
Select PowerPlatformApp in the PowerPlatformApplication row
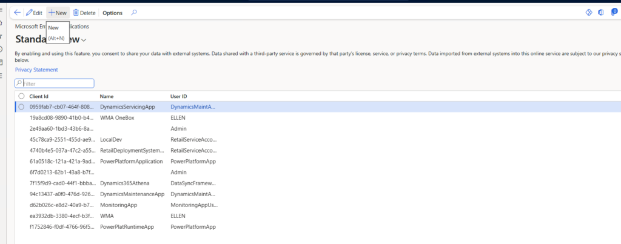click(x=193, y=161)
